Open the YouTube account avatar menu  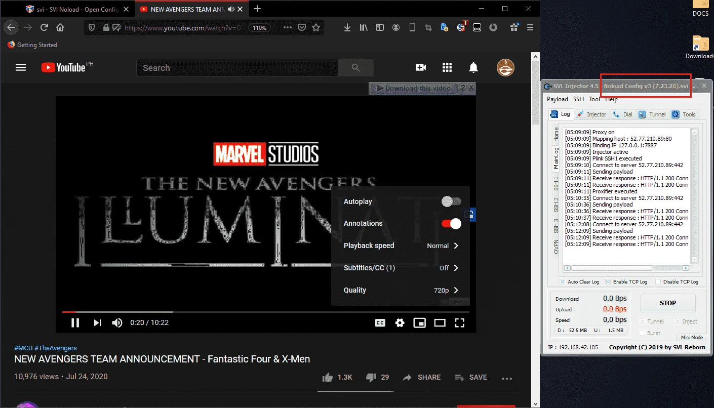pos(505,67)
